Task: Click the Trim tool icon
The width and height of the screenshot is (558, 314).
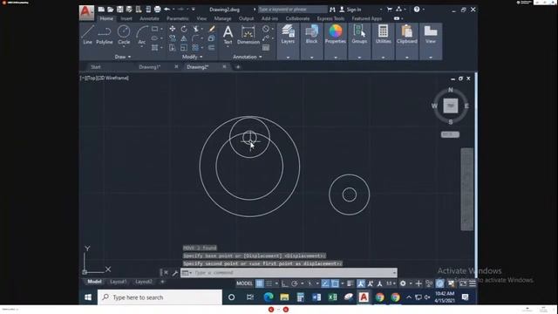Action: tap(195, 29)
